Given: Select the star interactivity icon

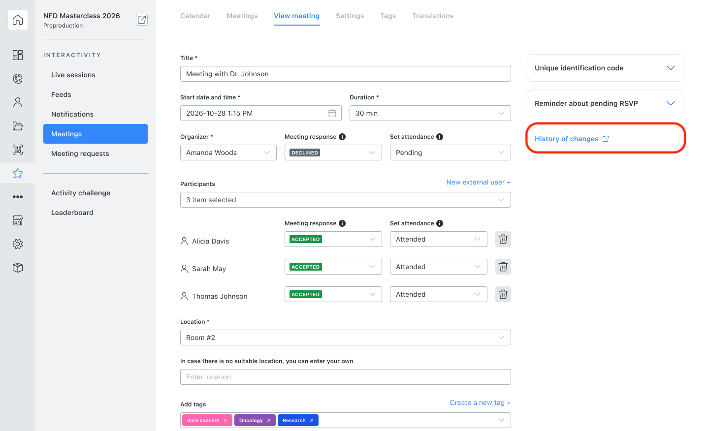Looking at the screenshot, I should (x=18, y=173).
